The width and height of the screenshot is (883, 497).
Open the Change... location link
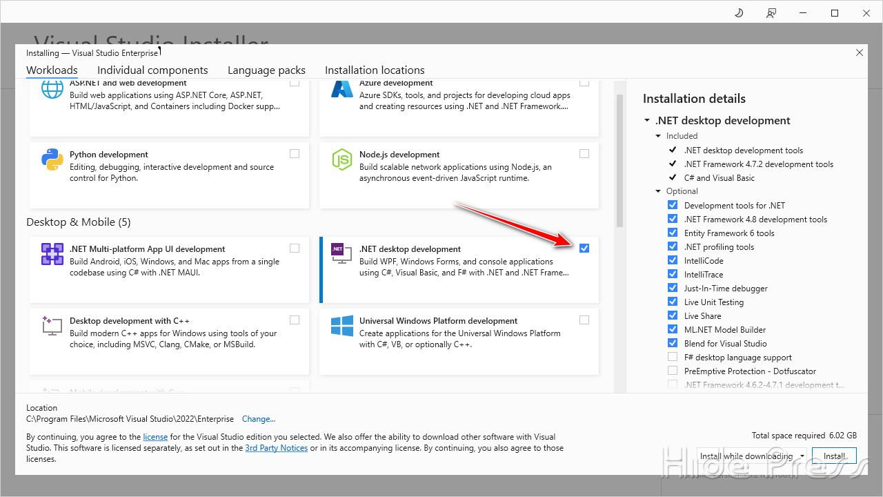[259, 419]
